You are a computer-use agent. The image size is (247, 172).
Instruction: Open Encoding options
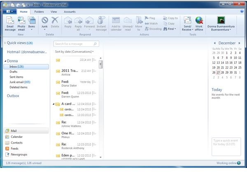153,29
